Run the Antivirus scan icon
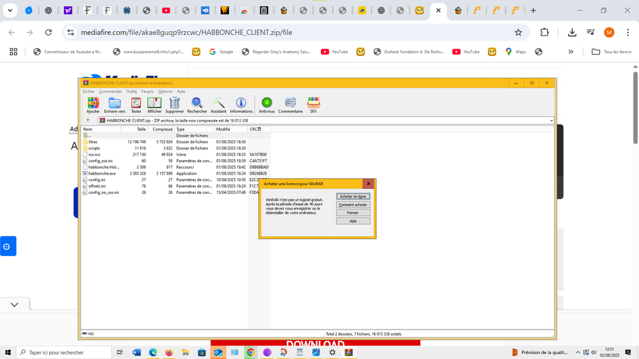This screenshot has width=639, height=359. (266, 104)
